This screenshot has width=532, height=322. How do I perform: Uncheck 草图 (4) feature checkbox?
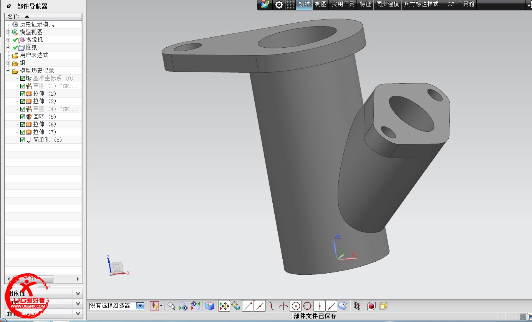[x=23, y=109]
